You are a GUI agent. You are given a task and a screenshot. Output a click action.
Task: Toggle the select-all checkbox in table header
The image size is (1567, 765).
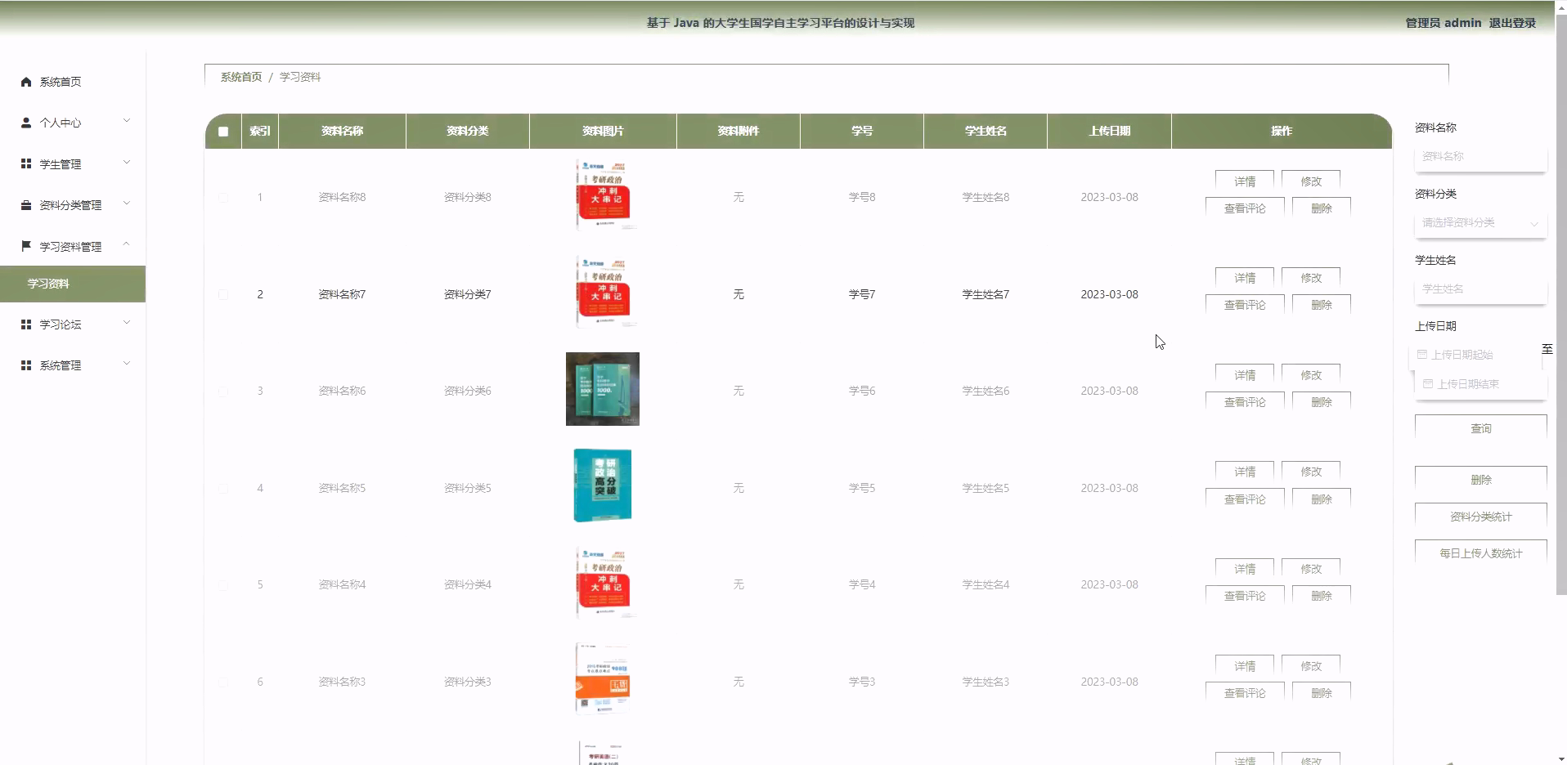[x=223, y=132]
